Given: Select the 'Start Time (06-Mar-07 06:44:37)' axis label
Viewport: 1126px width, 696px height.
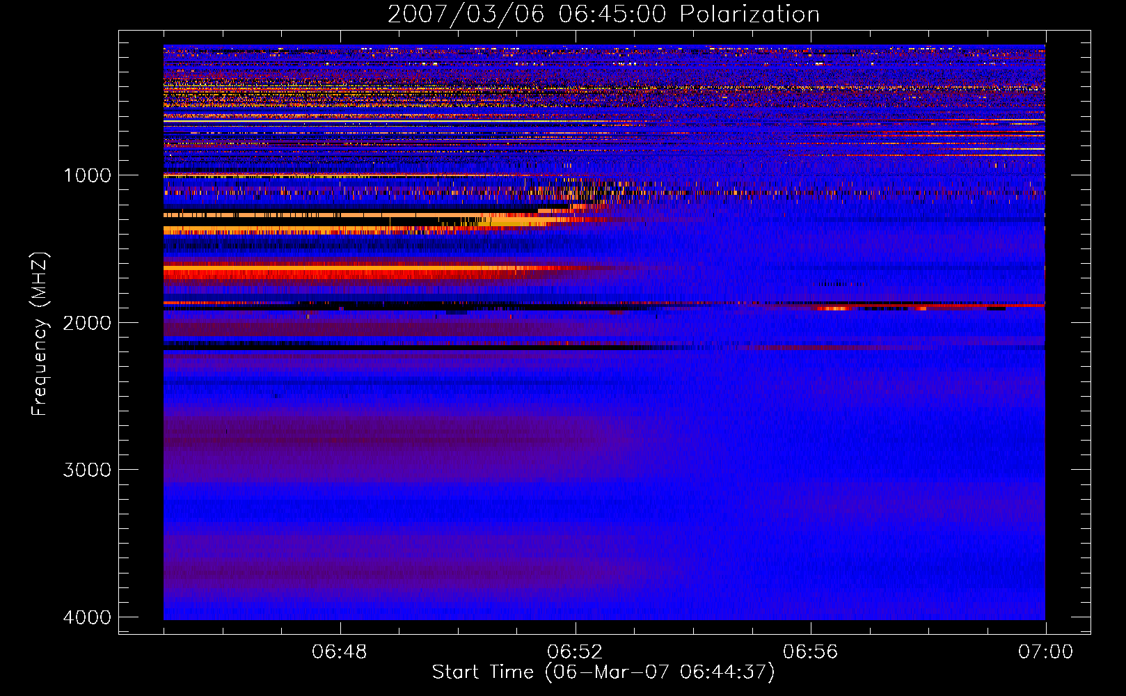Looking at the screenshot, I should click(603, 672).
